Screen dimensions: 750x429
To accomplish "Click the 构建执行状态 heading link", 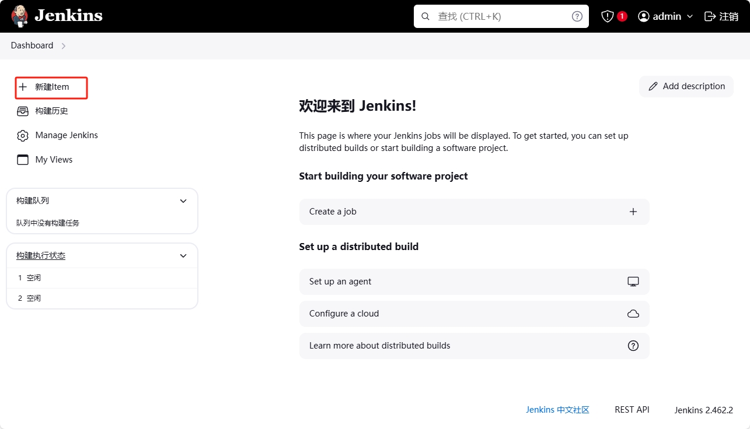I will pyautogui.click(x=41, y=256).
